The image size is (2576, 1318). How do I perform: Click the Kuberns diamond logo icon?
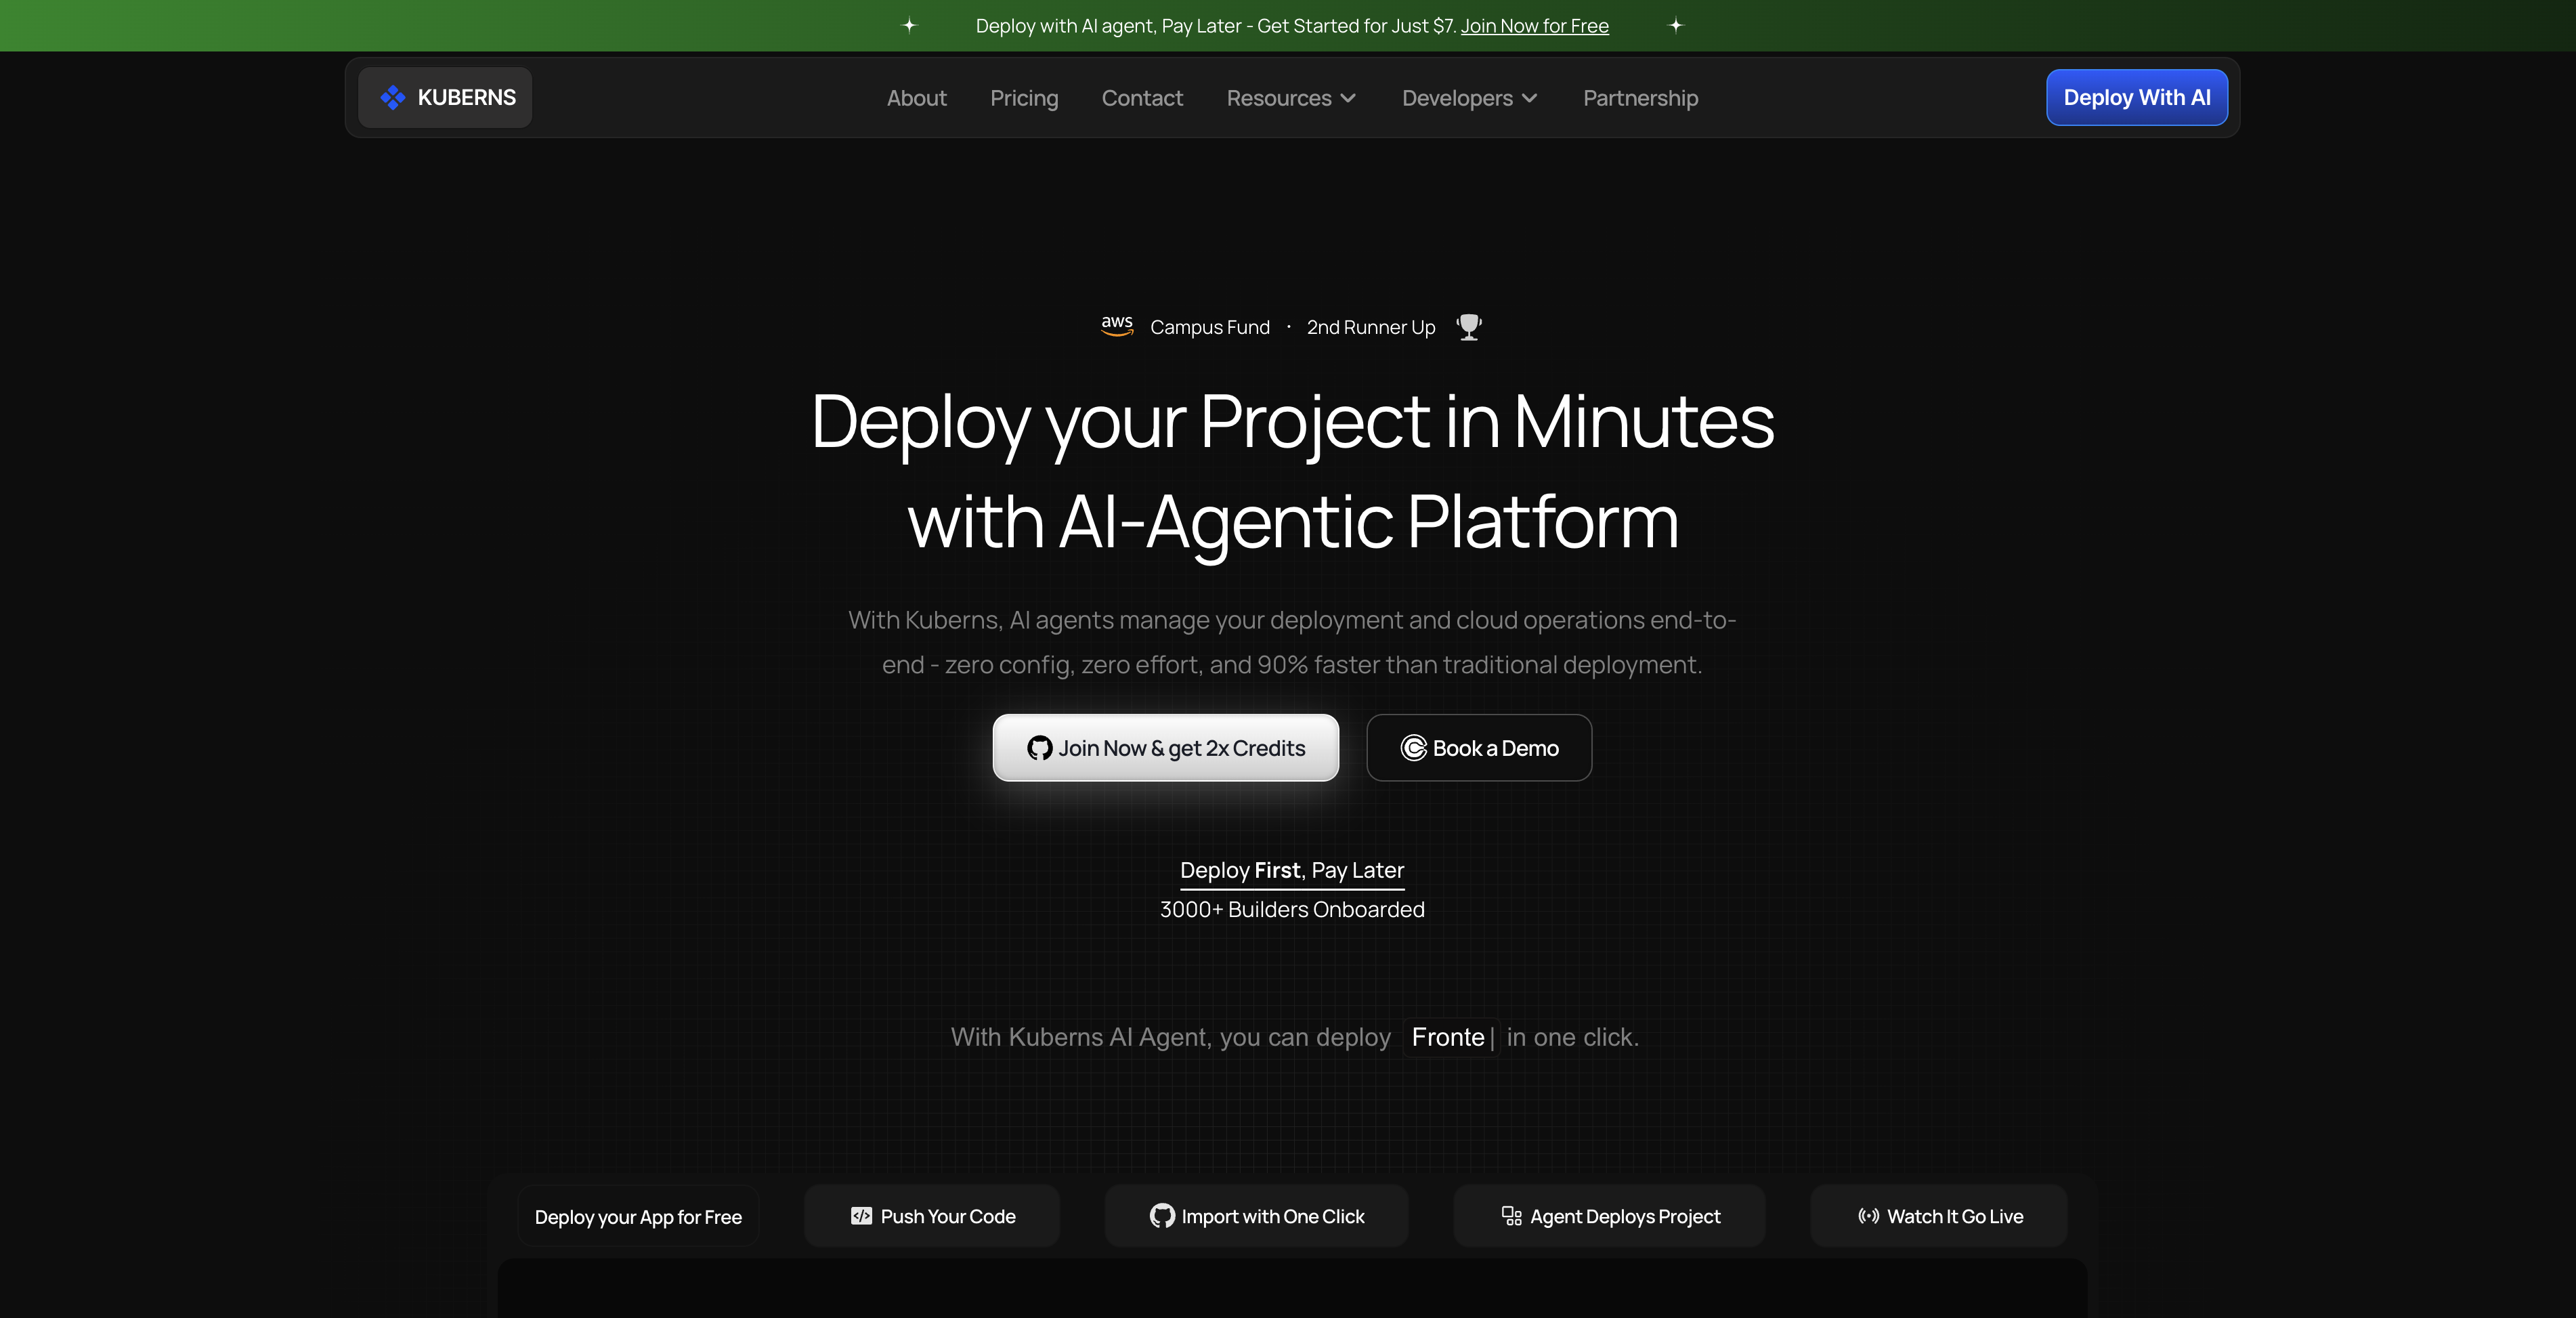393,97
